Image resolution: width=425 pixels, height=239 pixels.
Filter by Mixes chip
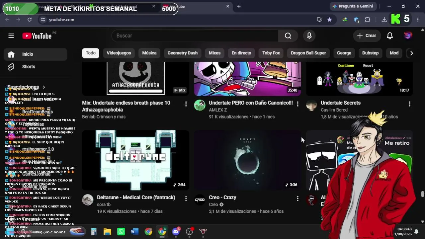[x=214, y=53]
